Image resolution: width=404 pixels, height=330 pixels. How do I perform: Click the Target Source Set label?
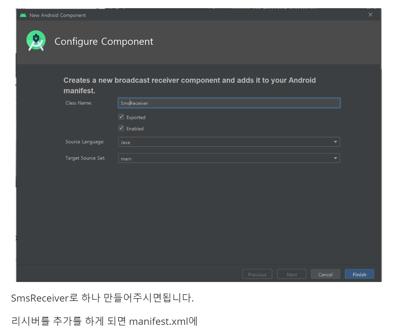pos(85,158)
